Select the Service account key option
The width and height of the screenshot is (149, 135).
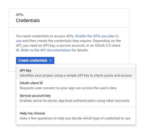click(76, 98)
